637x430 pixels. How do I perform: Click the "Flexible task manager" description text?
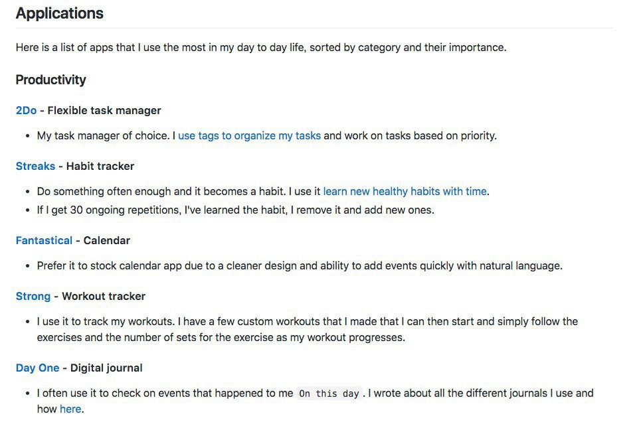[104, 111]
